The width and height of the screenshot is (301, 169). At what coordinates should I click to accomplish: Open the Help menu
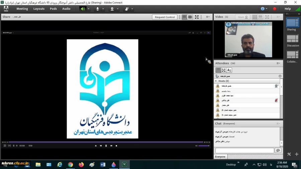[x=288, y=9]
